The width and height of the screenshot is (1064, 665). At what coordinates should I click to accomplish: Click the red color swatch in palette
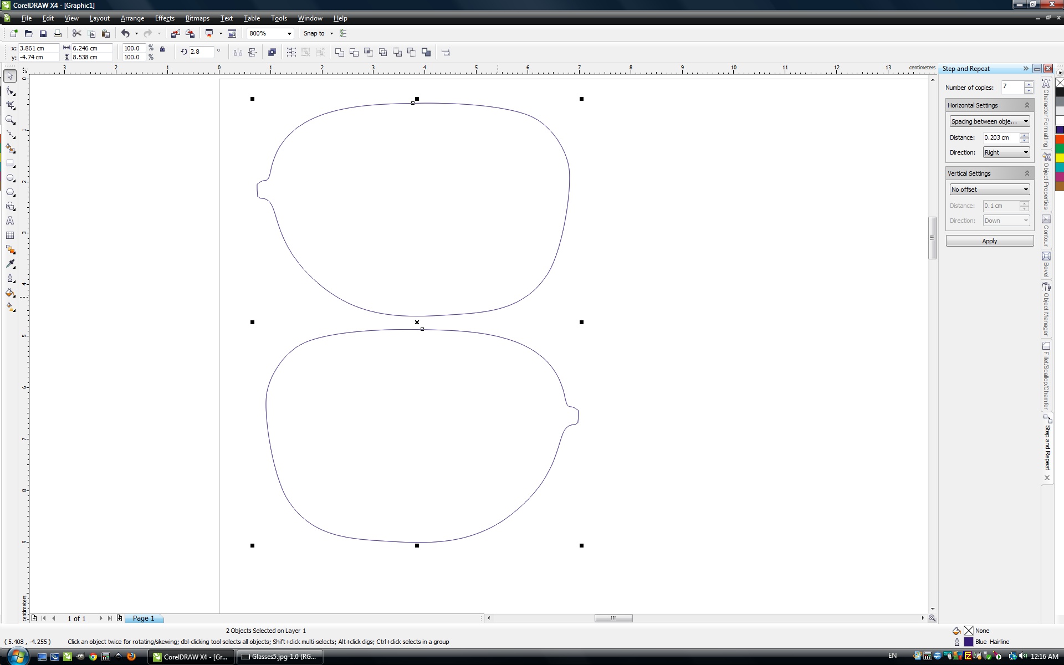(x=1060, y=139)
